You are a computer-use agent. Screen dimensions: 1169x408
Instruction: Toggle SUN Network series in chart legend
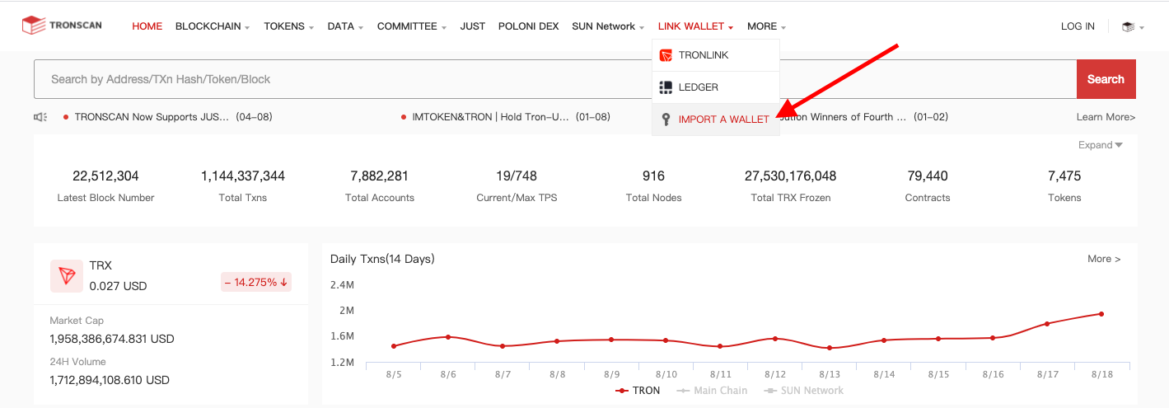[x=803, y=391]
